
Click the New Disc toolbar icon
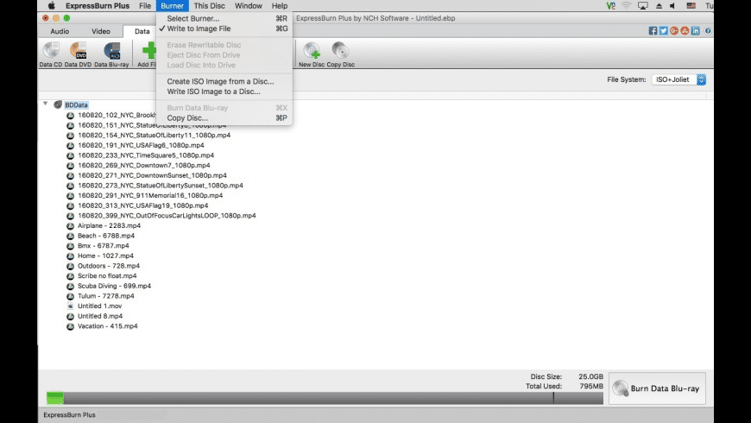click(x=312, y=51)
